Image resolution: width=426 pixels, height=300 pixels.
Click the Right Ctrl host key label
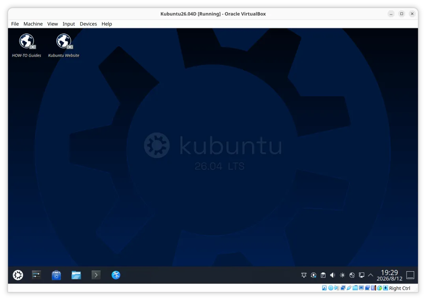[x=400, y=288]
